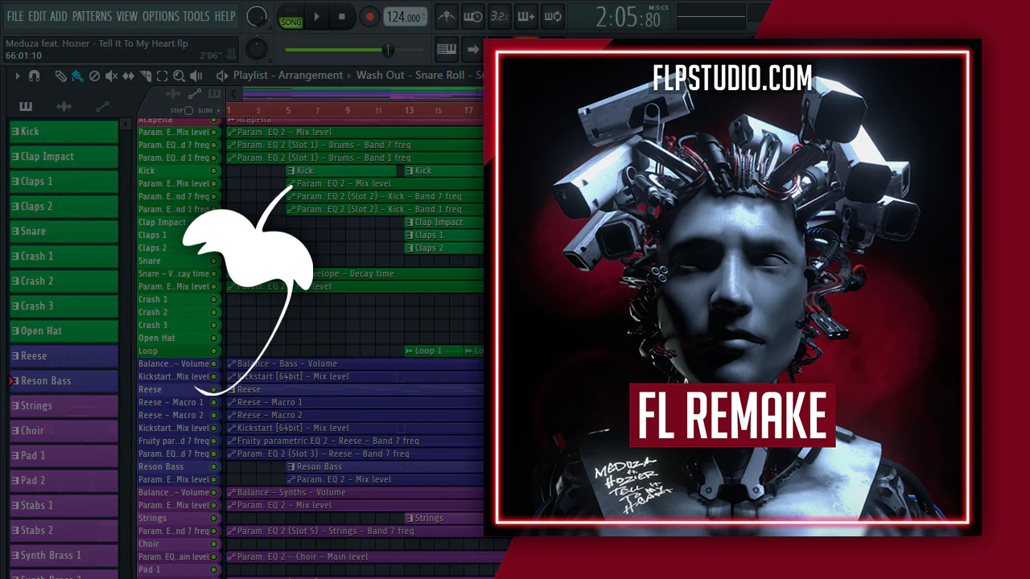
Task: Select Stabs 1 pattern in the picker
Action: point(64,506)
